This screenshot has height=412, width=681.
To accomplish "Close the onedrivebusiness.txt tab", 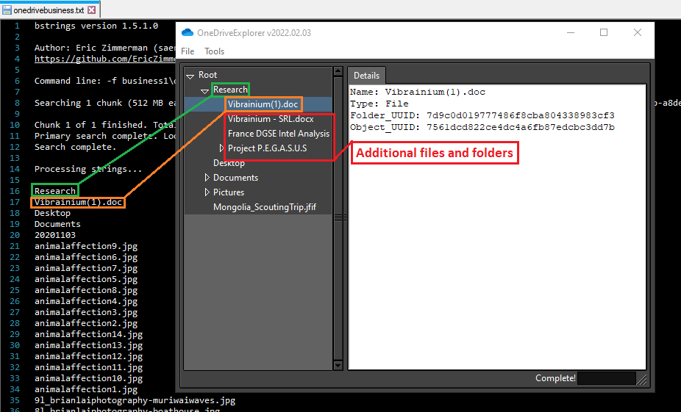I will (x=91, y=10).
